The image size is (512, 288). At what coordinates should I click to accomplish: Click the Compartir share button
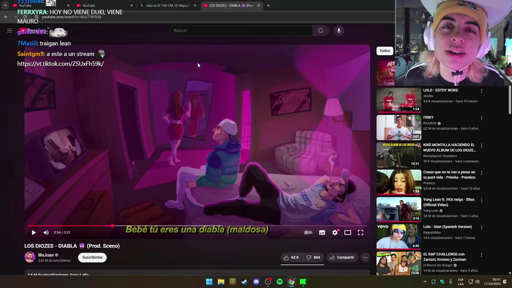point(342,258)
